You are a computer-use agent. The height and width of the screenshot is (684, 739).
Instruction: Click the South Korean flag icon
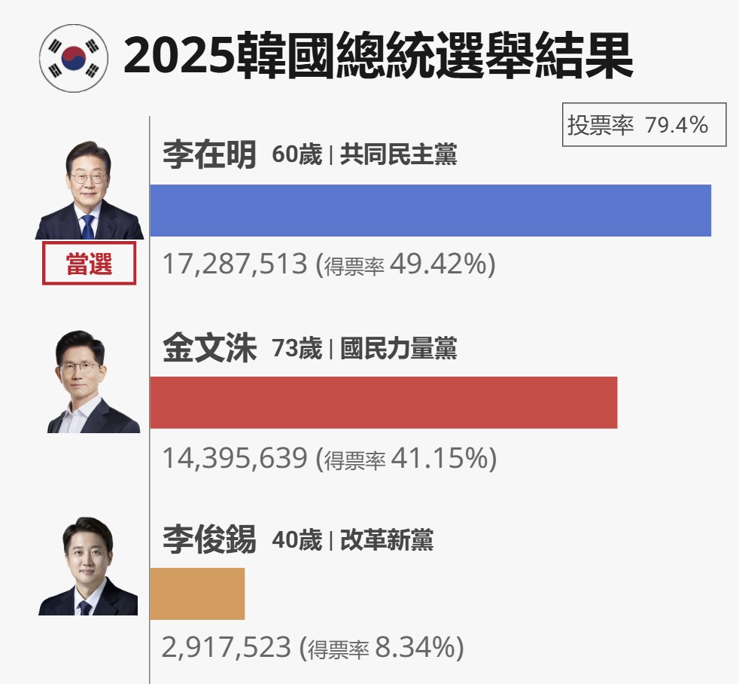[x=74, y=59]
